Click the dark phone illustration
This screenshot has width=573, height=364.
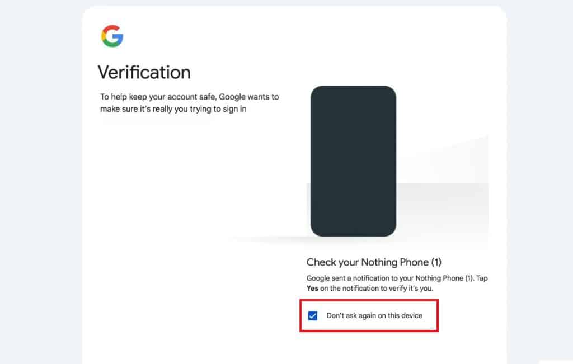(353, 161)
